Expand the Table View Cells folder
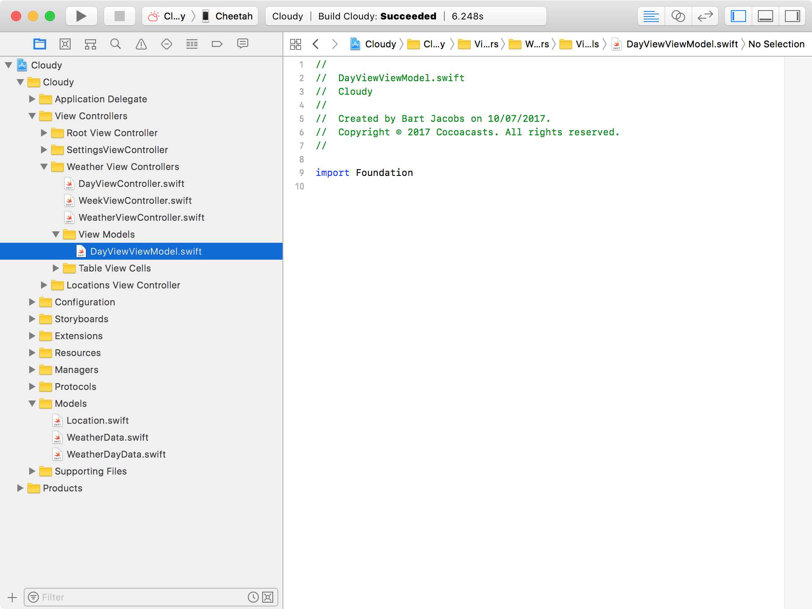812x609 pixels. (x=57, y=268)
